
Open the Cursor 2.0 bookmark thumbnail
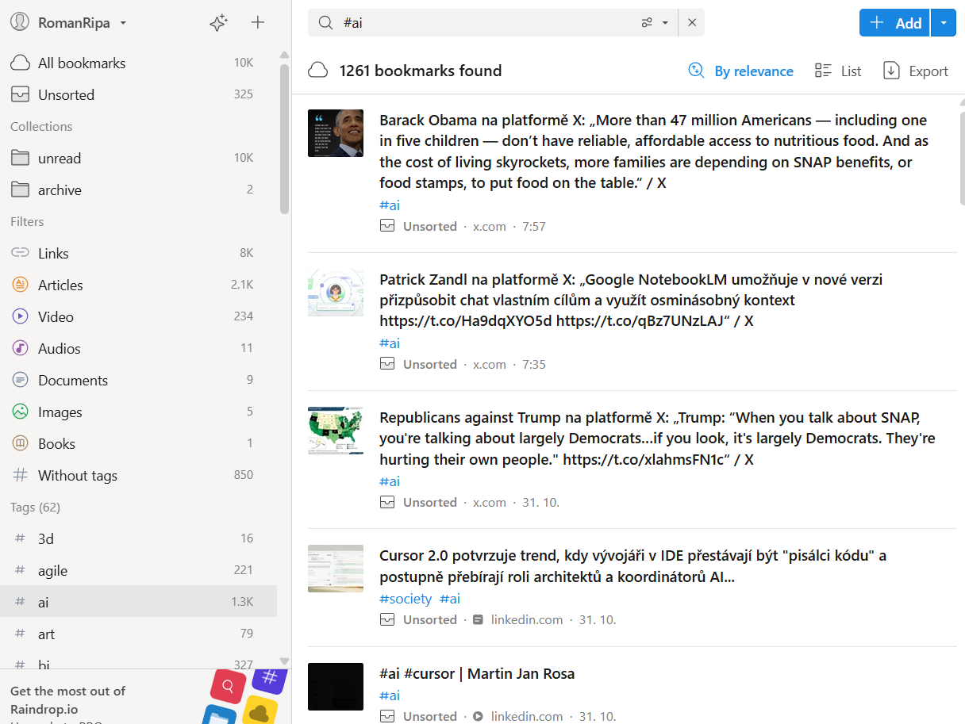[x=336, y=569]
